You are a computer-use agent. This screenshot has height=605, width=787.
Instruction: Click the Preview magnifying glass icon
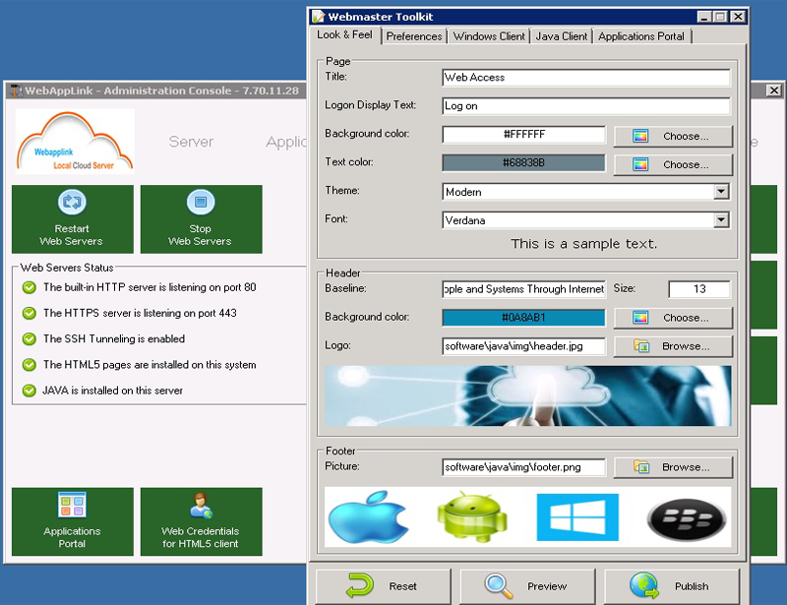point(499,586)
